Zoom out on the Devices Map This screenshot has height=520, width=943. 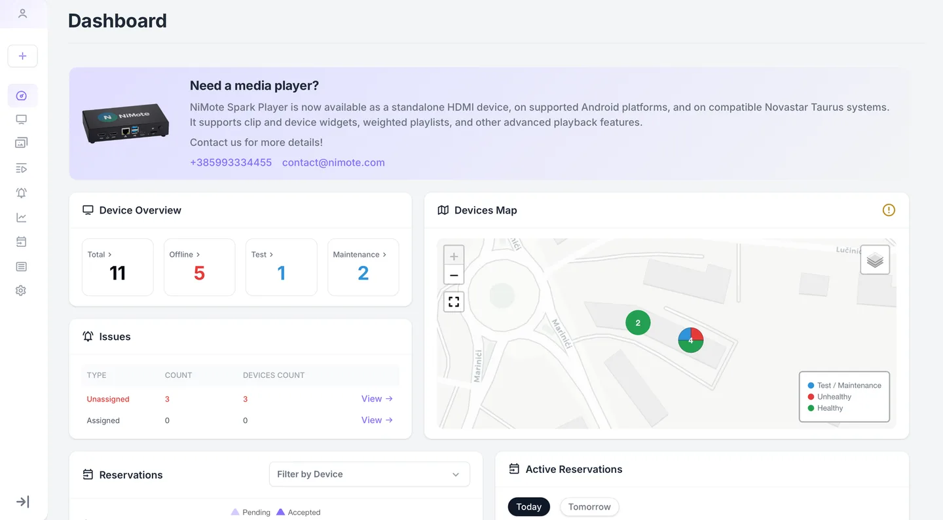(x=454, y=275)
